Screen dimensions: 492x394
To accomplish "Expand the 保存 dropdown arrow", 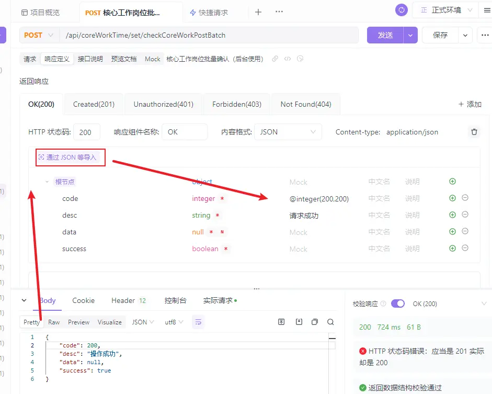I will click(x=465, y=35).
